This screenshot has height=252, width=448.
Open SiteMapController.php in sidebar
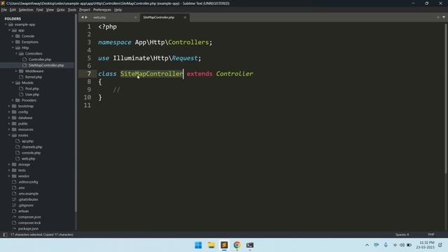point(46,65)
